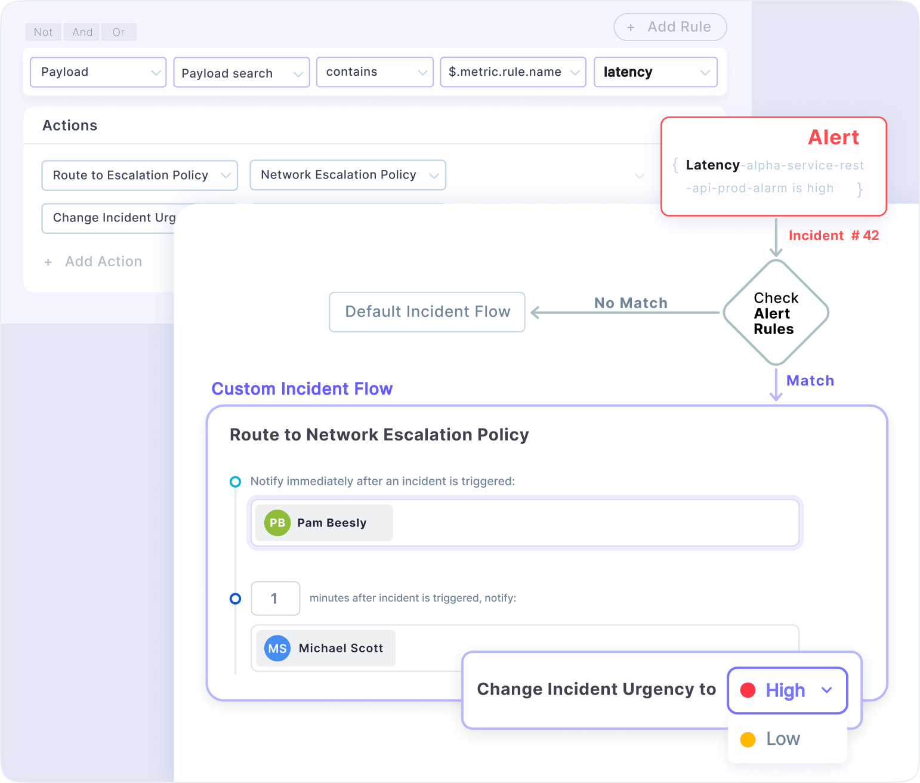Select Pam Beesly's avatar icon
The image size is (920, 783).
(276, 523)
